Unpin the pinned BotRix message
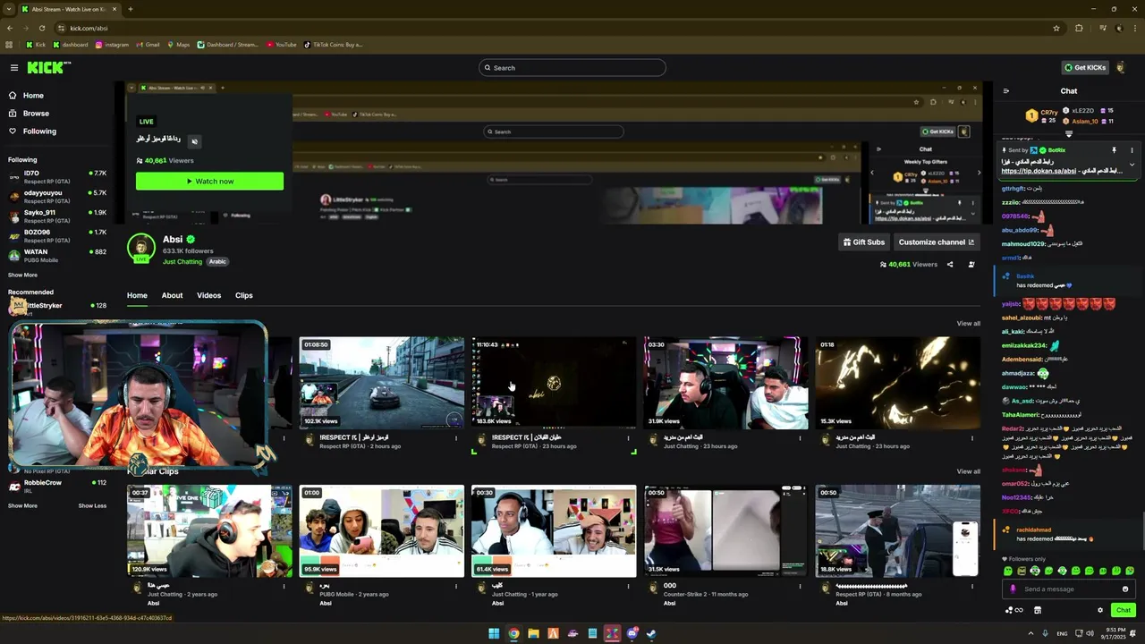The height and width of the screenshot is (644, 1145). (x=1114, y=150)
